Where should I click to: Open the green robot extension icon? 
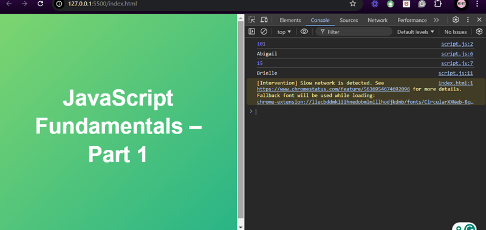point(391,4)
